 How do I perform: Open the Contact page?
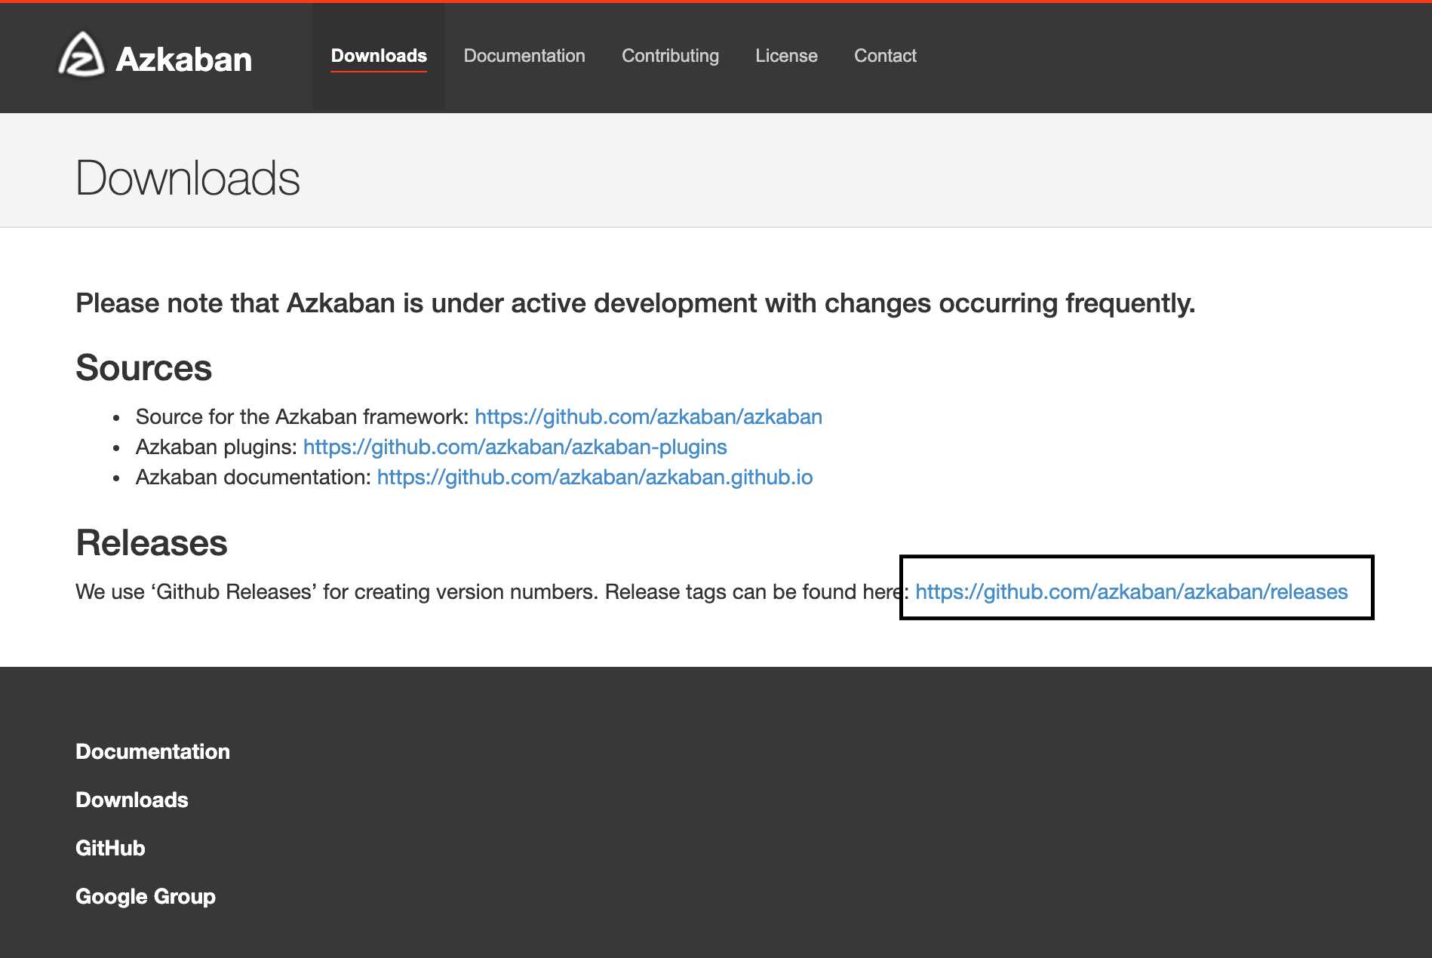click(885, 56)
